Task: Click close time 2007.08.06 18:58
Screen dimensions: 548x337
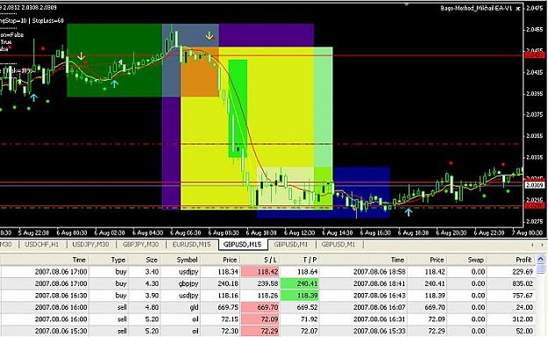Action: [380, 271]
